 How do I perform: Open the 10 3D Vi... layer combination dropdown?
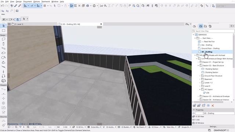(80, 127)
